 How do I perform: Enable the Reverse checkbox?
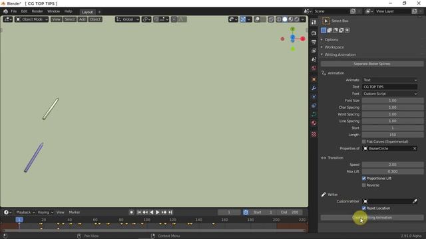click(364, 185)
